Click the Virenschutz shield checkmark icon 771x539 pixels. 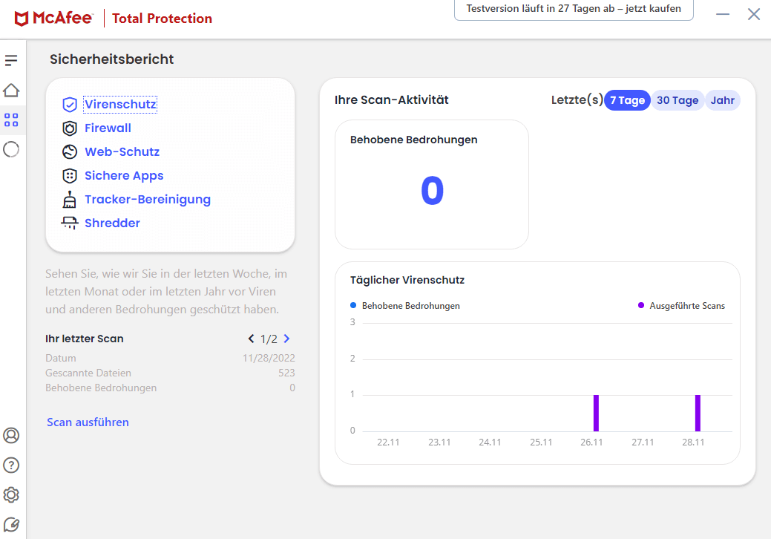[x=70, y=104]
